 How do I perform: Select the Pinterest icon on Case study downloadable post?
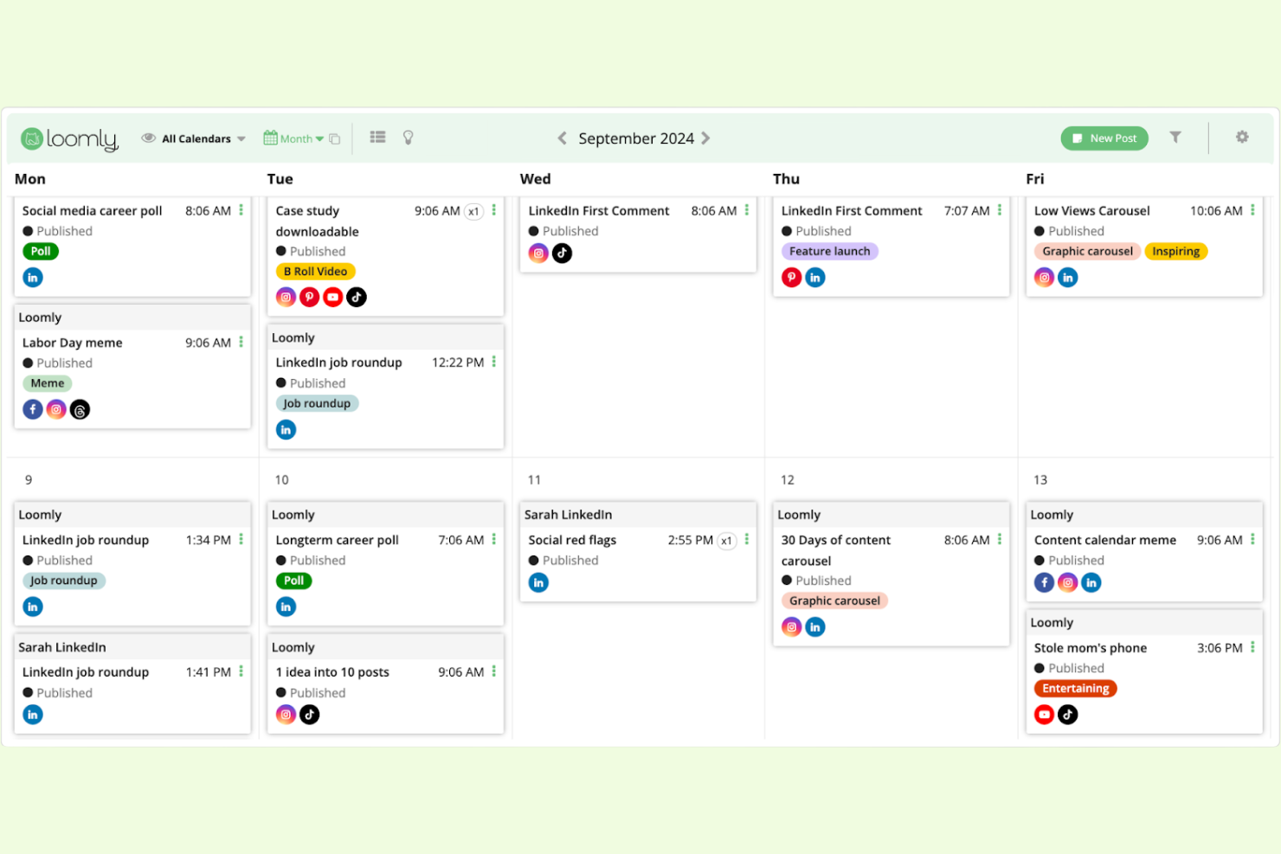[x=309, y=297]
